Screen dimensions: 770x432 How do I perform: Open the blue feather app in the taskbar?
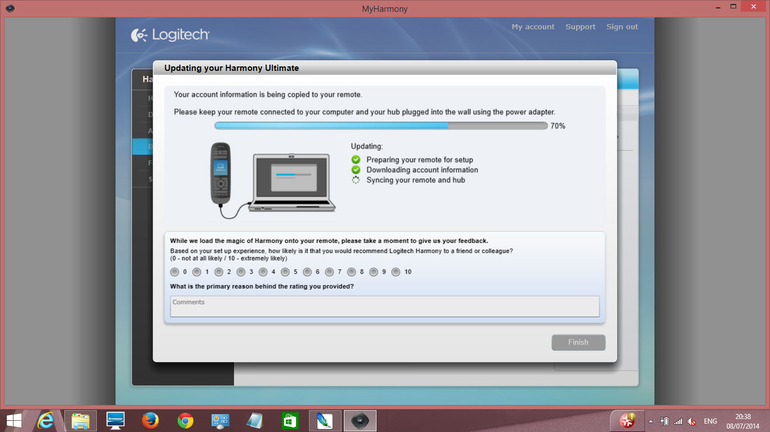tap(325, 421)
